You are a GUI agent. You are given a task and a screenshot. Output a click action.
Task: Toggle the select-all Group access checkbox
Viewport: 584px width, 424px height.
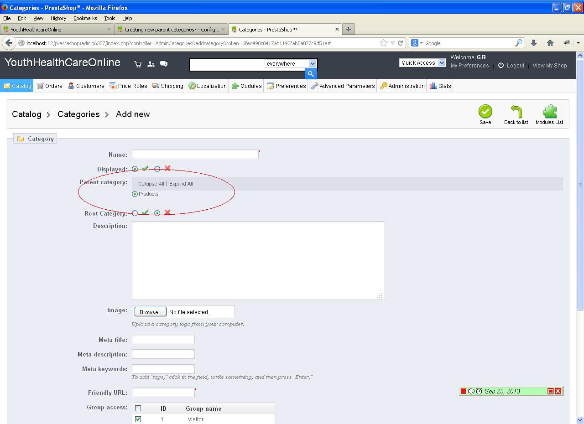pyautogui.click(x=138, y=408)
